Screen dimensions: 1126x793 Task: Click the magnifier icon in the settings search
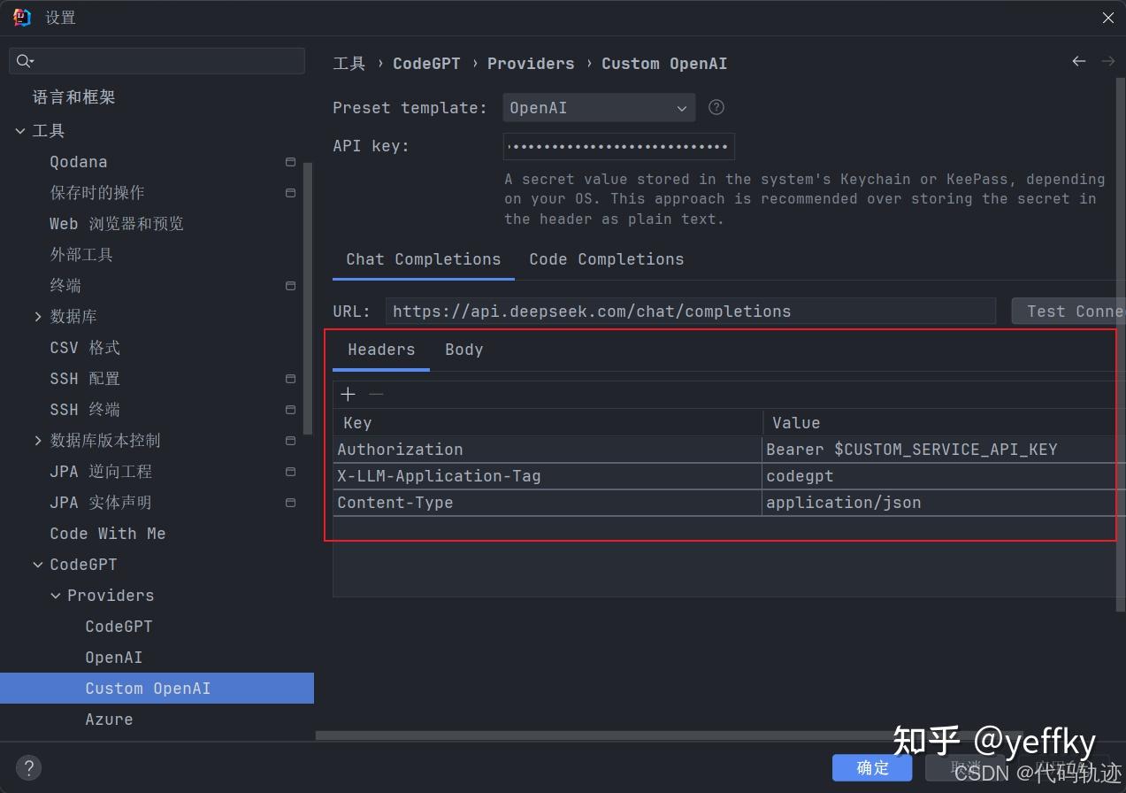coord(25,61)
